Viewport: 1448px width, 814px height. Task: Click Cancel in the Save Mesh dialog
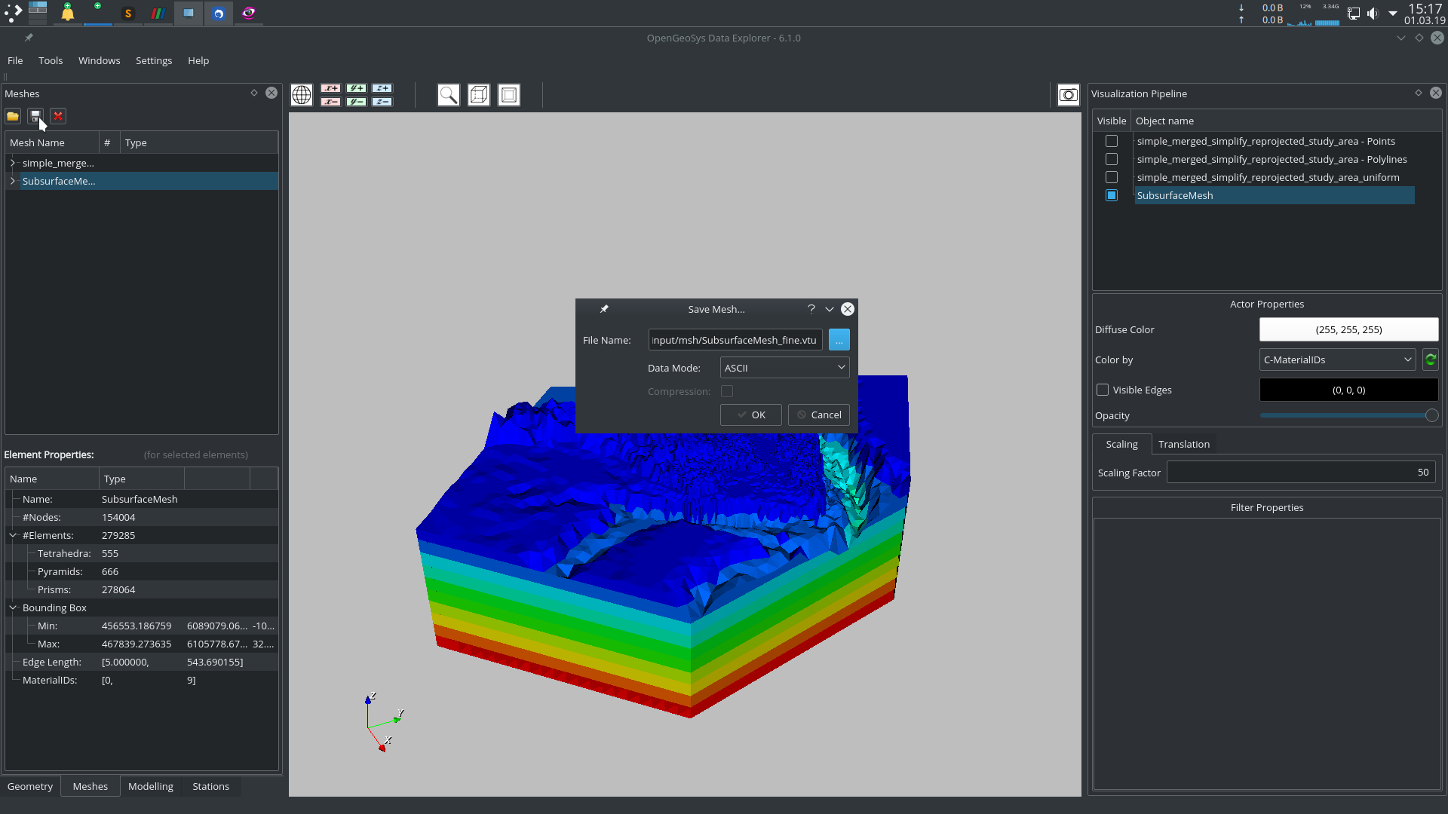tap(818, 415)
